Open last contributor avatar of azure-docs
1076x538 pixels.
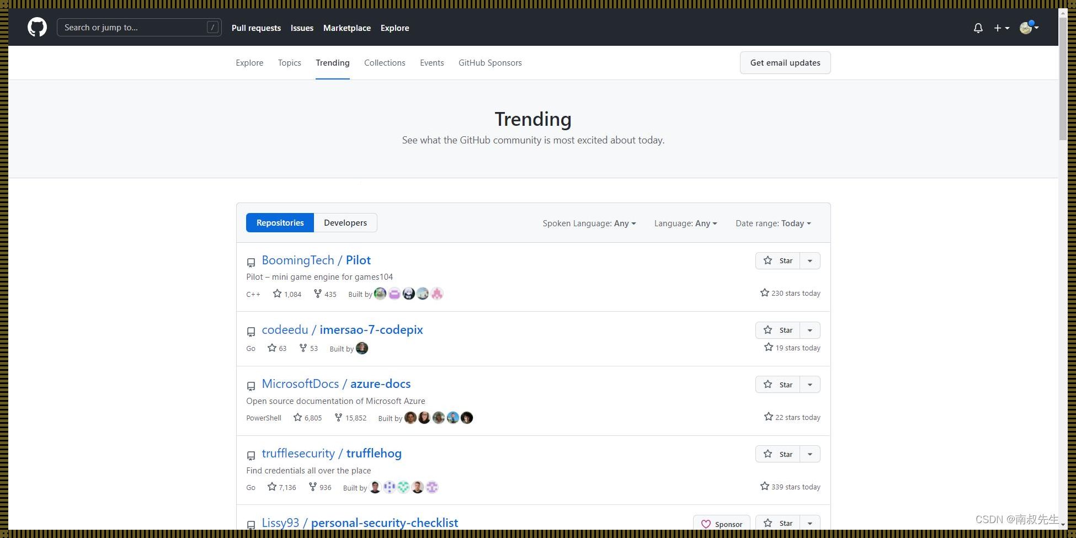pos(467,418)
